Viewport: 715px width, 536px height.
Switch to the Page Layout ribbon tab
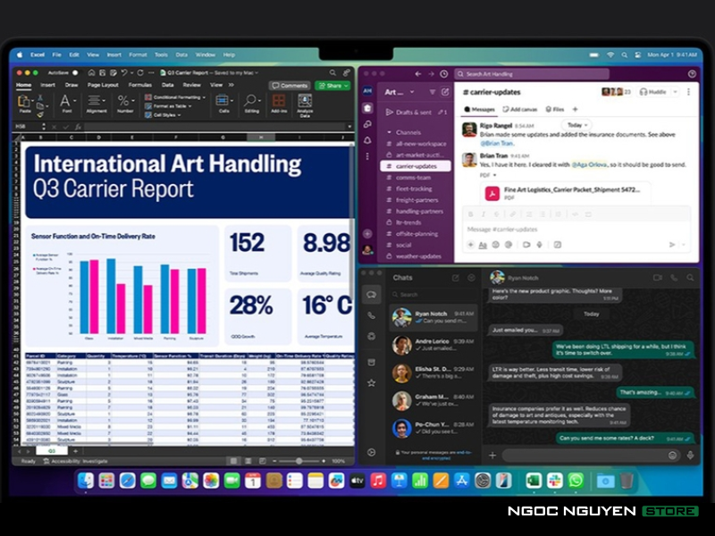pos(103,85)
